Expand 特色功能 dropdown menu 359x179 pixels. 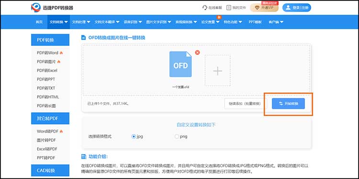click(233, 22)
